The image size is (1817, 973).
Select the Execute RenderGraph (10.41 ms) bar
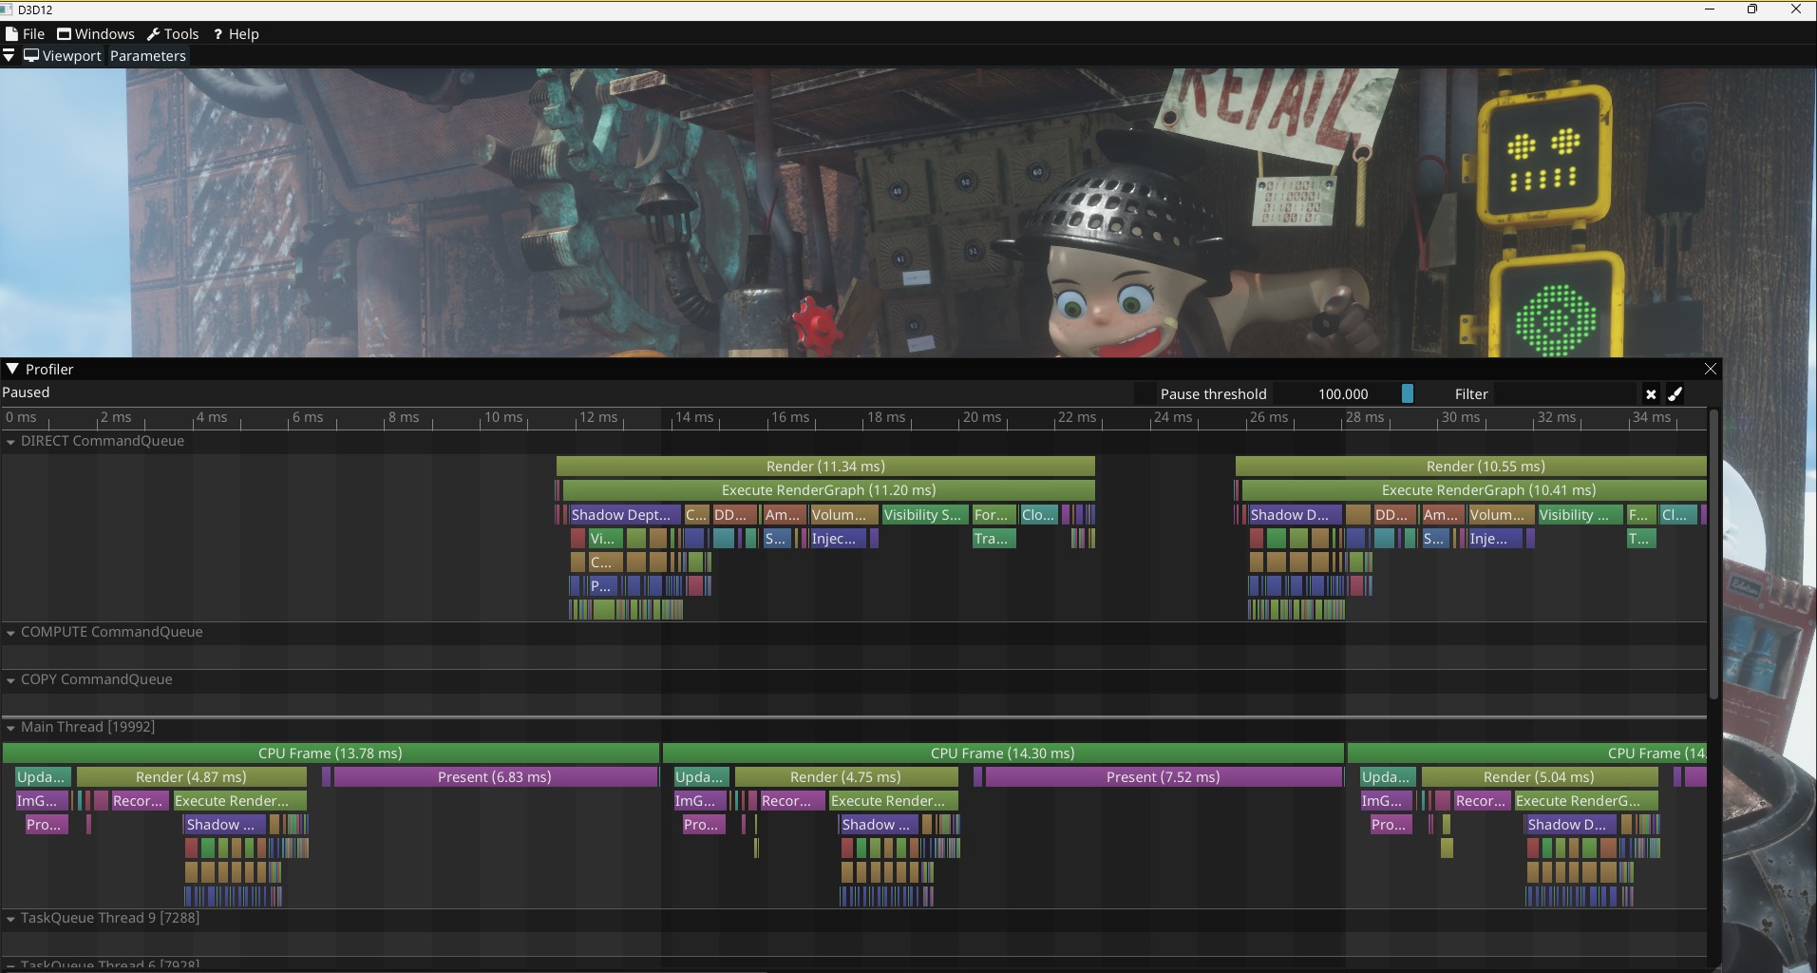click(x=1474, y=490)
